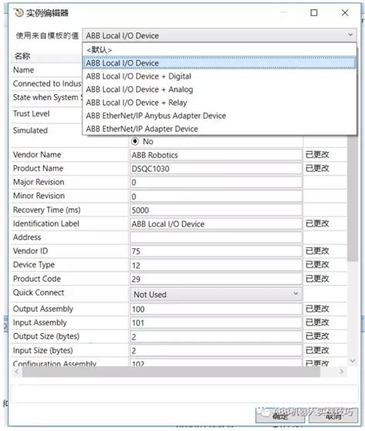Pick ABB Local I/O Device + Analog
Viewport: 365px width, 431px height.
click(219, 89)
